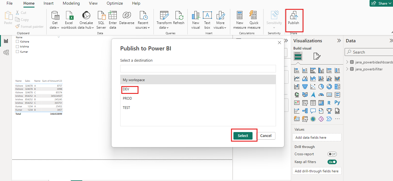Select the Python visual icon
Screen dimensions: 393x181
(x=337, y=103)
